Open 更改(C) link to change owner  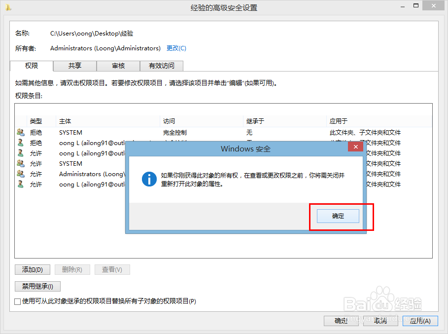[175, 48]
